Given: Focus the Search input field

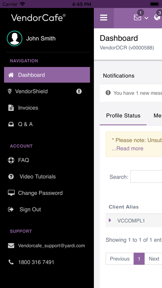Looking at the screenshot, I should point(146,176).
